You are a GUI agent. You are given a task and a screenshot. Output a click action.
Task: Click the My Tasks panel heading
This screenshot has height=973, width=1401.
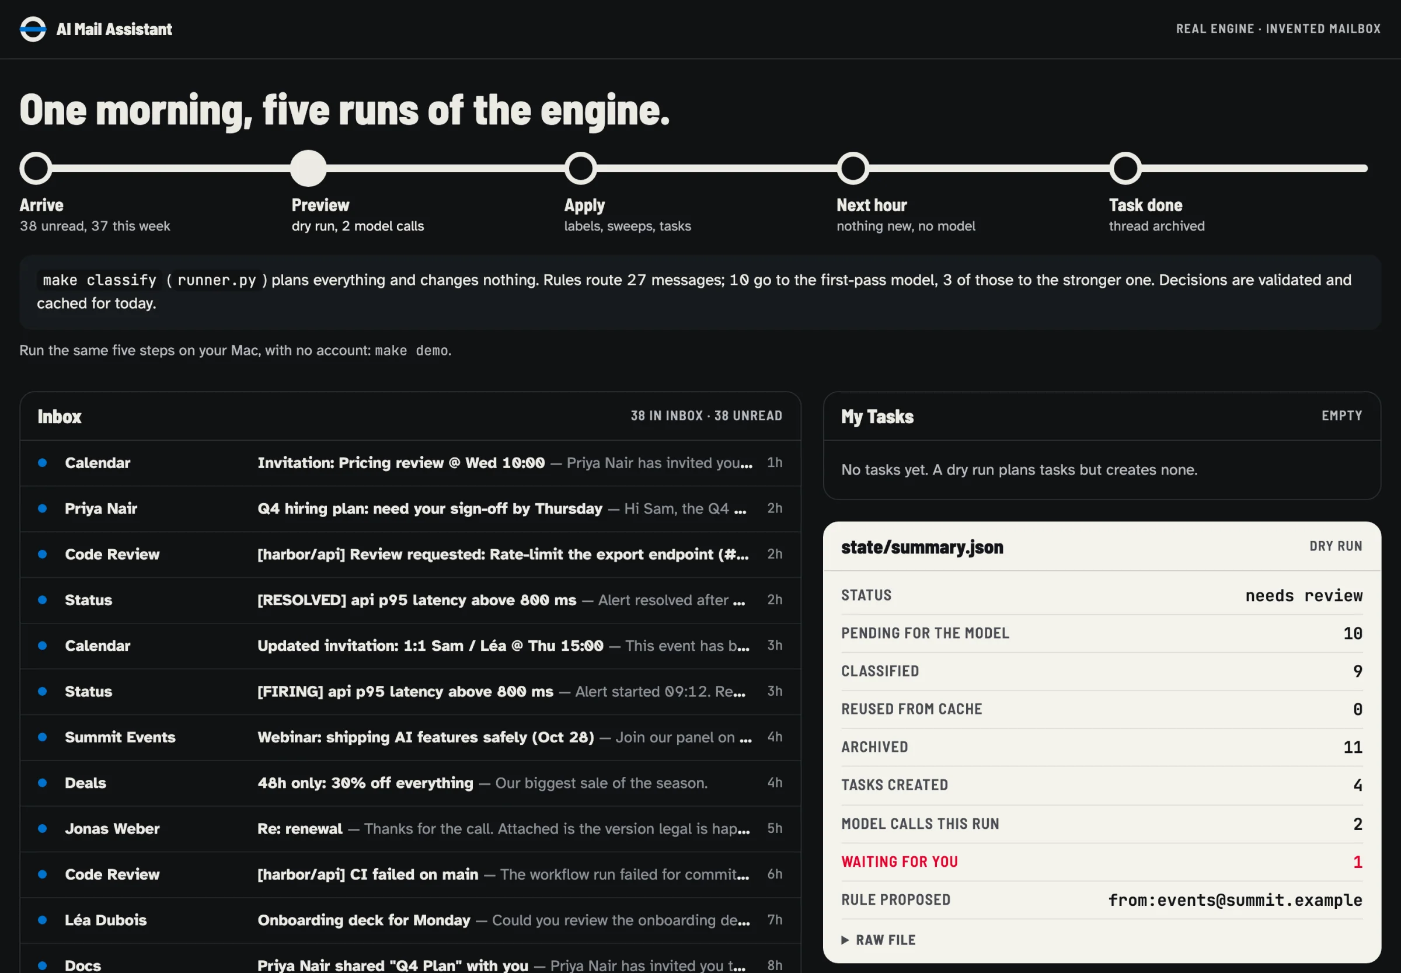tap(877, 416)
